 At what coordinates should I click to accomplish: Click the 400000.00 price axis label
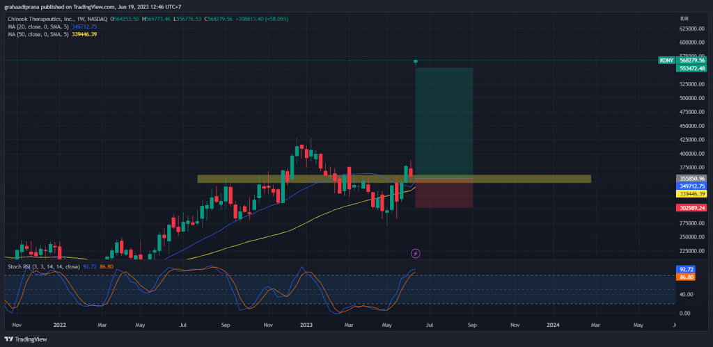tap(693, 154)
